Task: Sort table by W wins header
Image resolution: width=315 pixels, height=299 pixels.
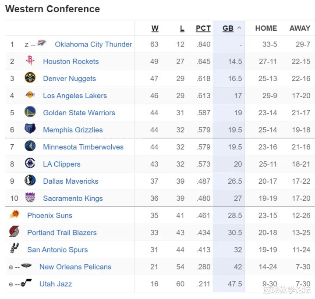Action: pos(155,28)
